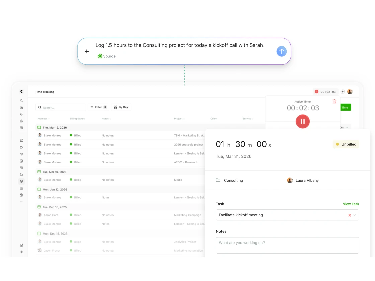Sort by the Project column
The image size is (375, 281).
pyautogui.click(x=179, y=119)
